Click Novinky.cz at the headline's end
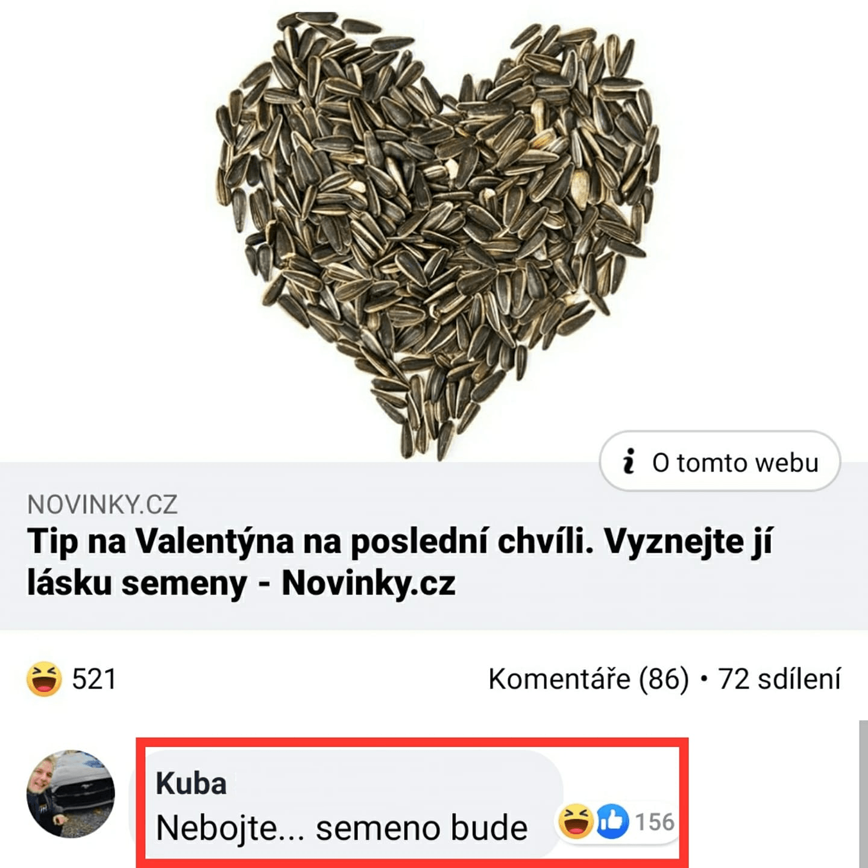Viewport: 868px width, 868px height. coord(368,583)
